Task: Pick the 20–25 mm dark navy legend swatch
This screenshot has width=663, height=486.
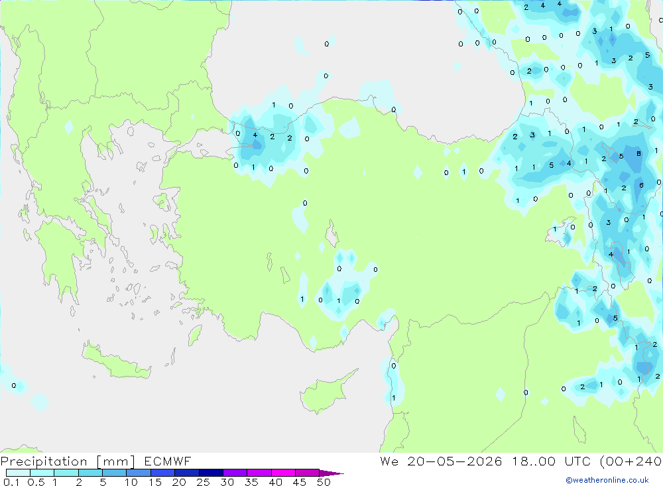Action: [187, 473]
